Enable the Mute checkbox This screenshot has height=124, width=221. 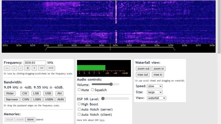tap(79, 90)
